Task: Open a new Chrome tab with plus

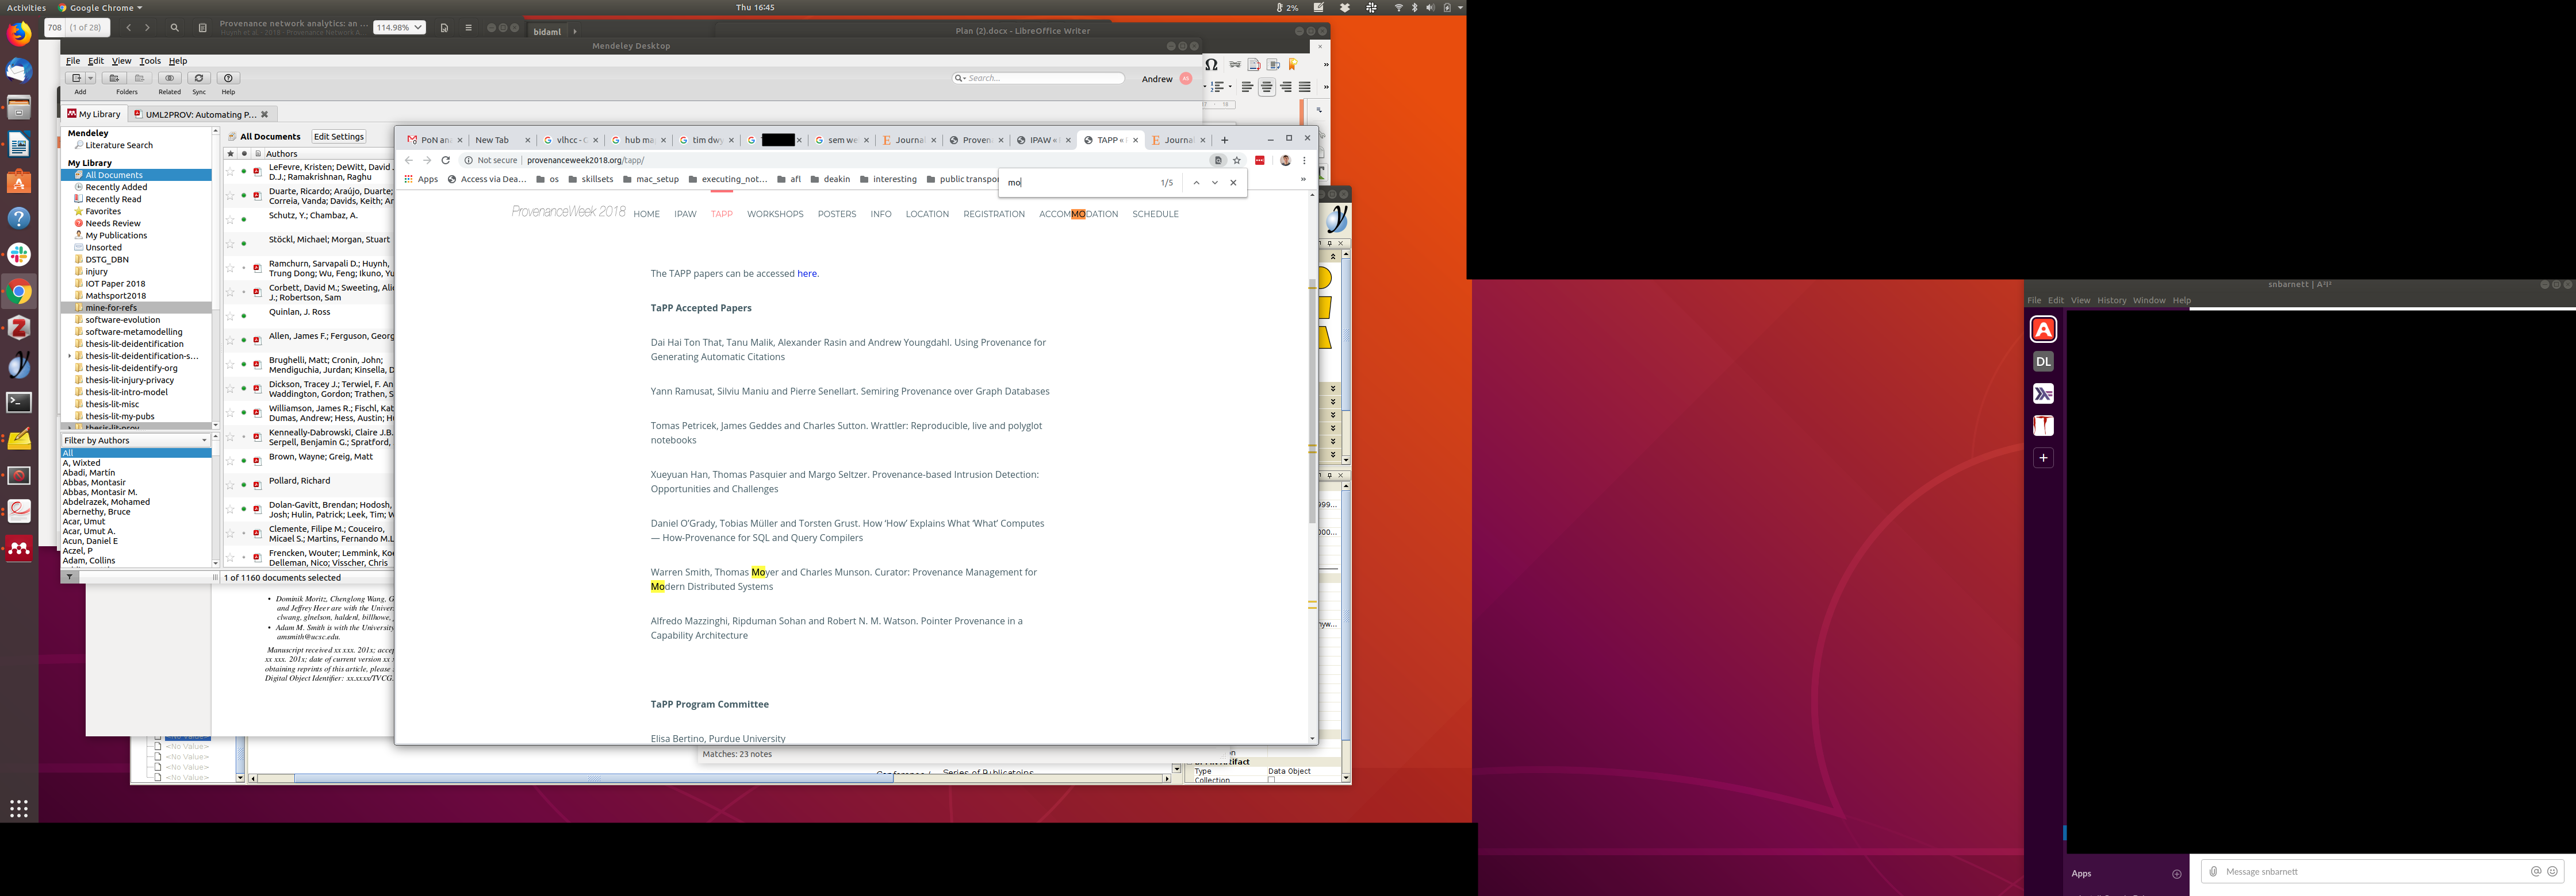Action: click(1224, 140)
